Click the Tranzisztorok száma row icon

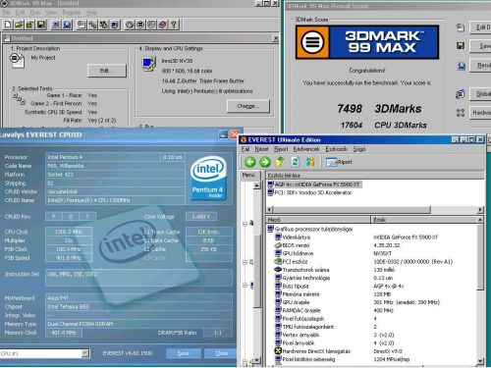coord(278,270)
